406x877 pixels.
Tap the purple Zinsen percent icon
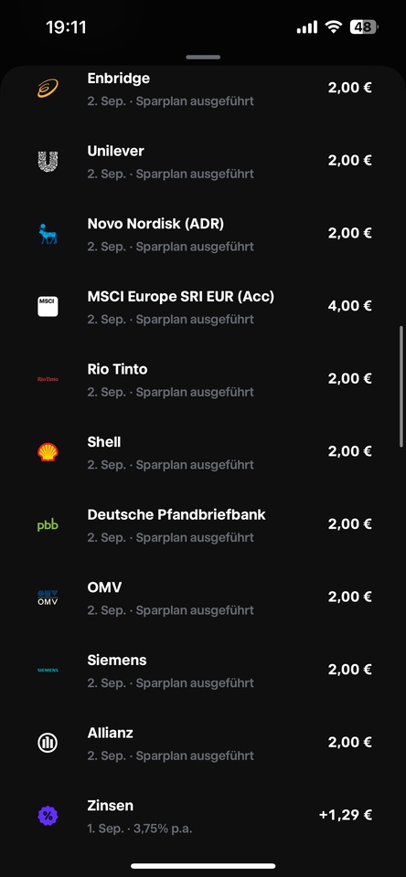pos(48,816)
